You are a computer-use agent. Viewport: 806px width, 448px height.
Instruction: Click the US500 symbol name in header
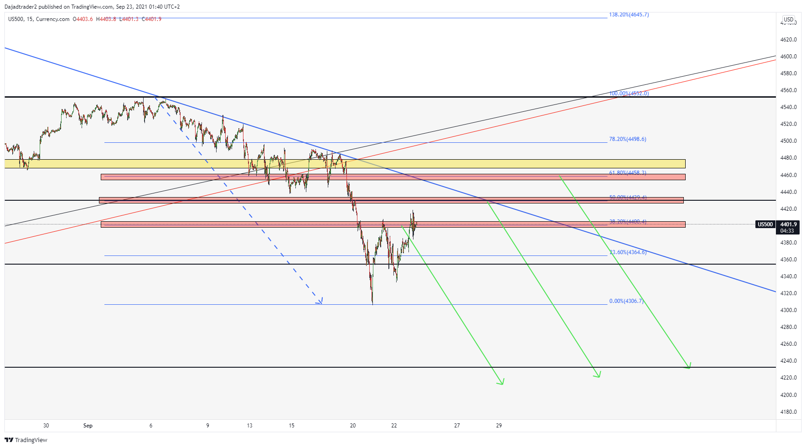pyautogui.click(x=15, y=19)
